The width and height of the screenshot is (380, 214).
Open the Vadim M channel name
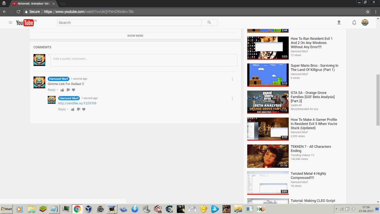[x=296, y=105]
